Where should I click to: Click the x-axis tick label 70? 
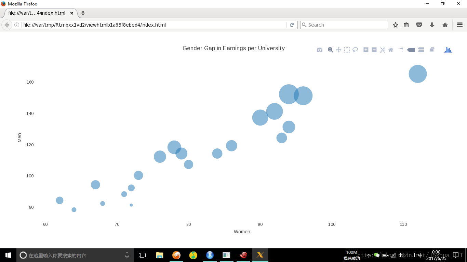click(x=117, y=224)
